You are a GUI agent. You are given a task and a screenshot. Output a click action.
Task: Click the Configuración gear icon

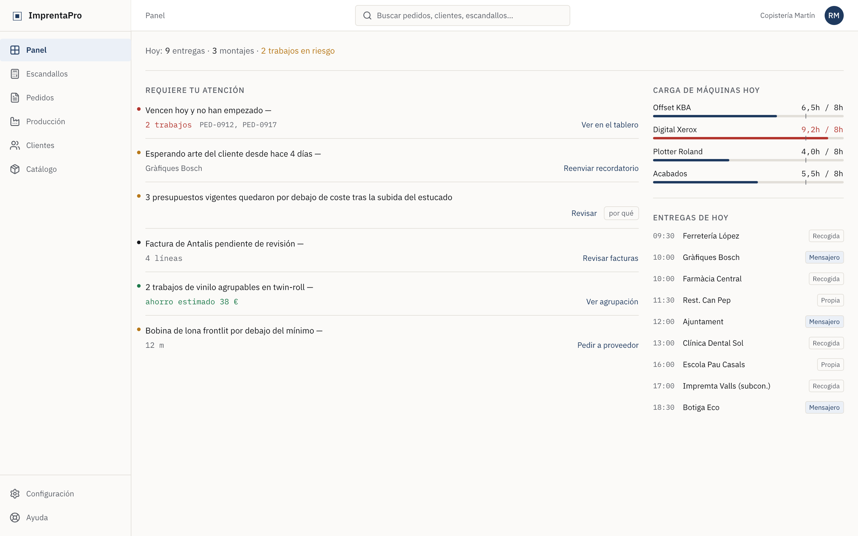tap(15, 493)
